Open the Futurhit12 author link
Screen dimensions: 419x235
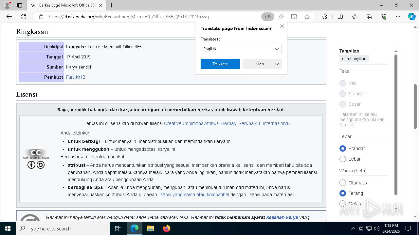point(76,77)
